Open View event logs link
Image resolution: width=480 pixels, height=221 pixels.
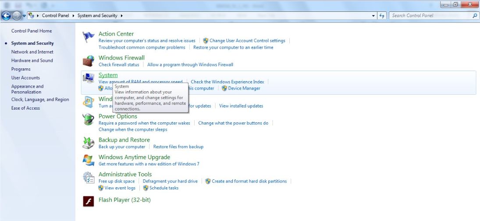120,188
